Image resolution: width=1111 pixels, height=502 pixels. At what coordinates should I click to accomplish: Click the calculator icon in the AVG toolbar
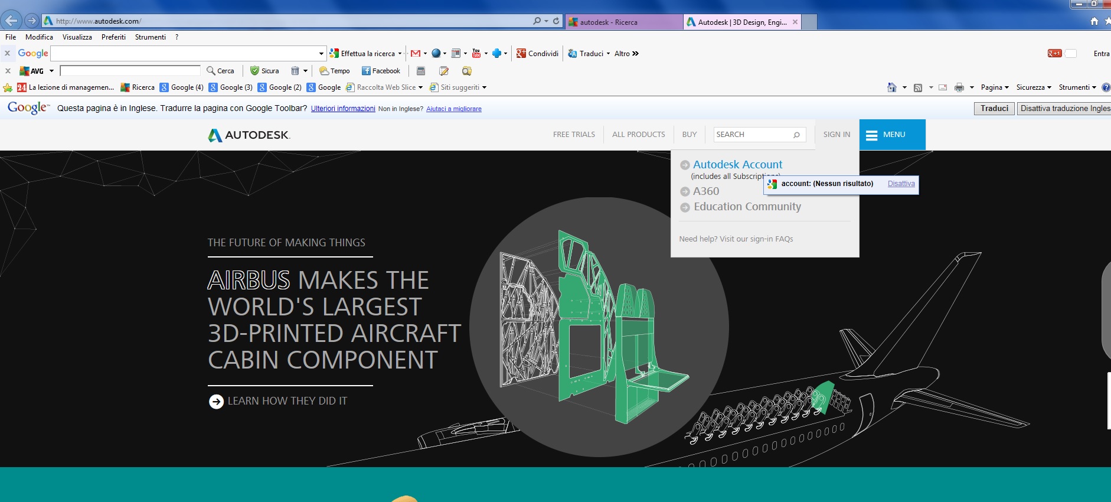point(421,71)
